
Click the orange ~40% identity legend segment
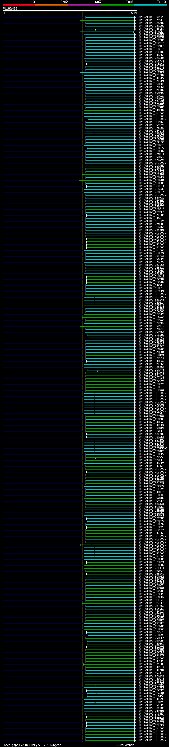click(52, 5)
